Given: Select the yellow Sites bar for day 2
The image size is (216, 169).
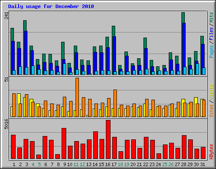Looking at the screenshot, I should pos(18,98).
